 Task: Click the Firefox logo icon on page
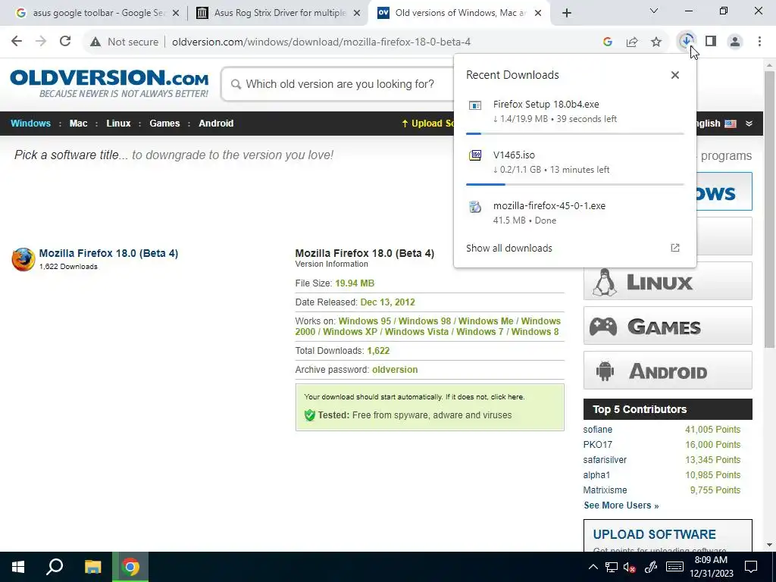[x=23, y=259]
